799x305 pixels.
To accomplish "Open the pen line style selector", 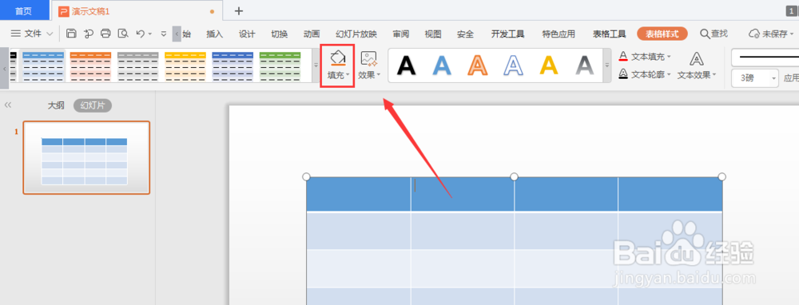I will (x=765, y=57).
